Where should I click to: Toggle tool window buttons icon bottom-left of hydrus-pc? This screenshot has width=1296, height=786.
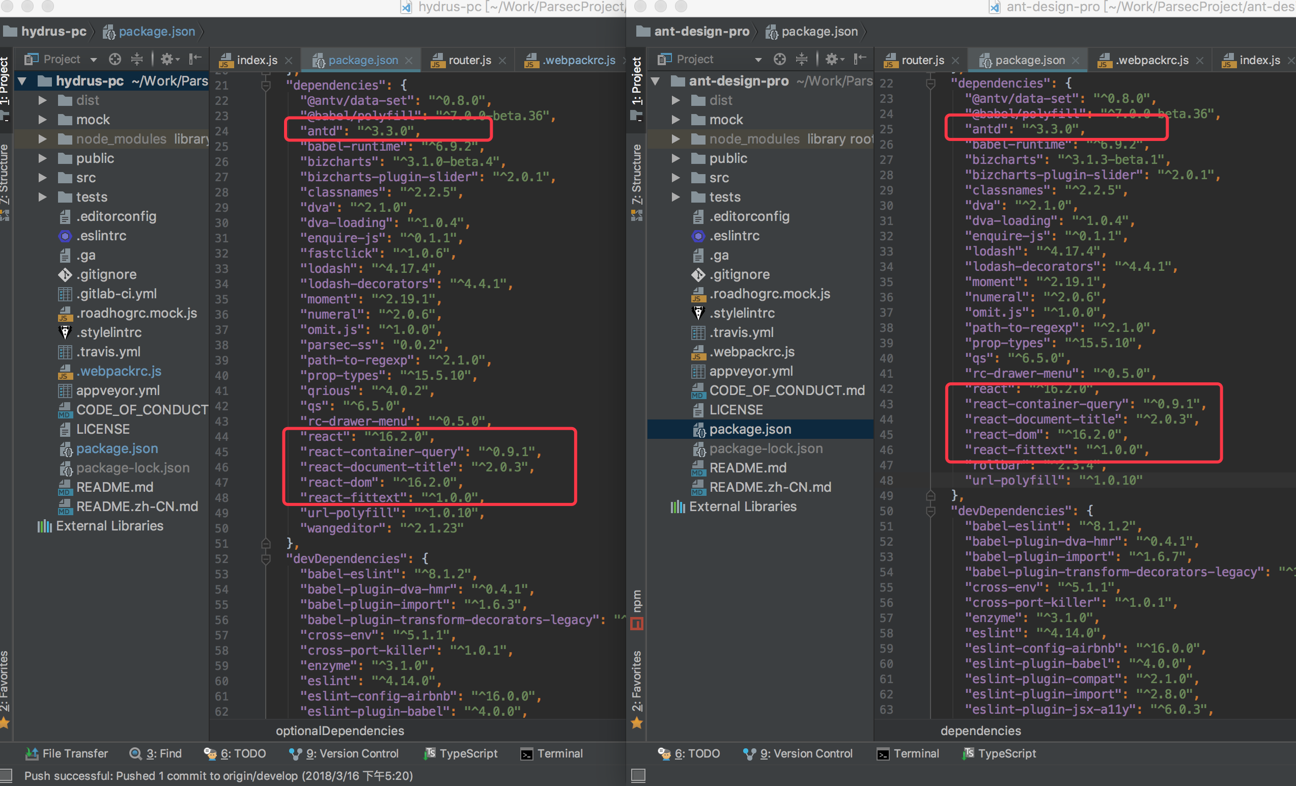[x=6, y=775]
